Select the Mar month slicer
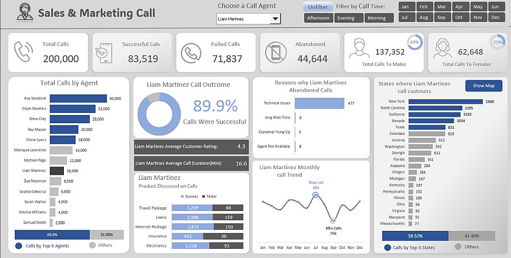 click(x=442, y=7)
